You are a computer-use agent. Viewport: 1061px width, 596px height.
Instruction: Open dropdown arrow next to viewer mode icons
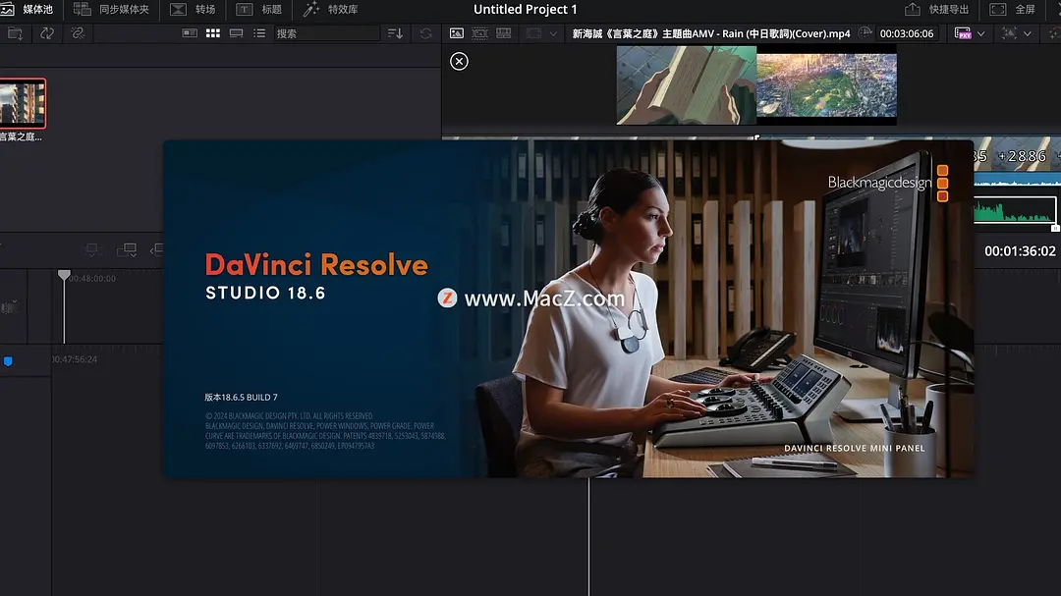pyautogui.click(x=553, y=33)
